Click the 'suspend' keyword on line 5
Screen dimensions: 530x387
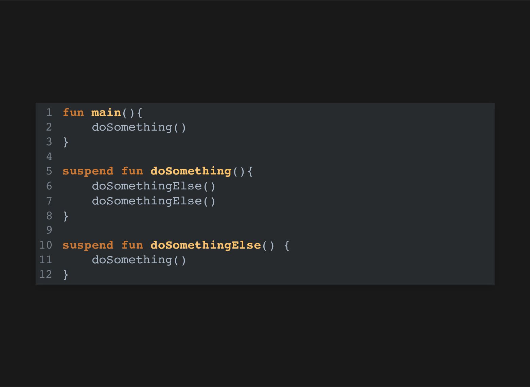pyautogui.click(x=88, y=171)
